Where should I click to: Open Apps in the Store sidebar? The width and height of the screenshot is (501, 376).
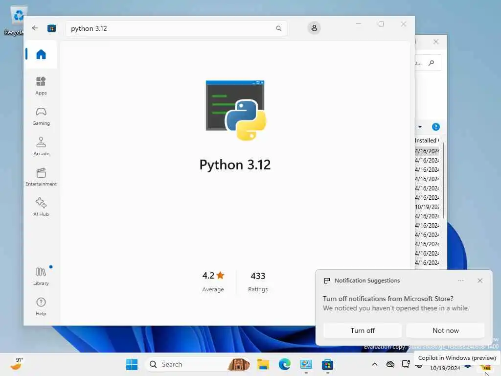[41, 86]
